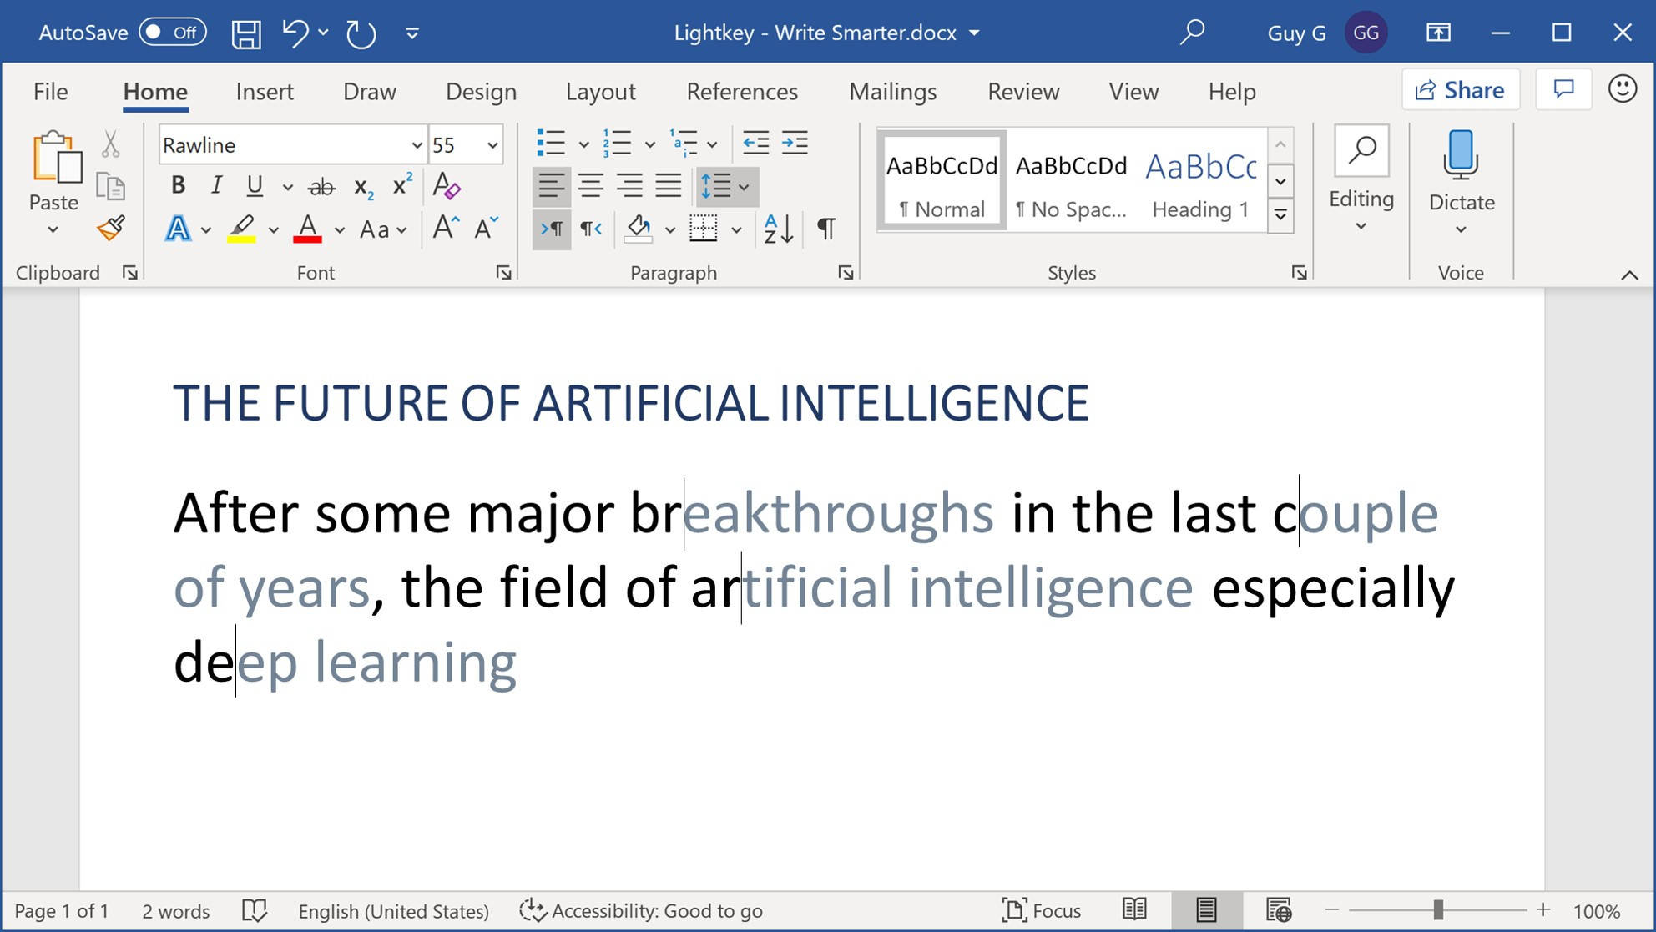Click the GG account avatar
Screen dimensions: 1656x932
pos(1366,33)
